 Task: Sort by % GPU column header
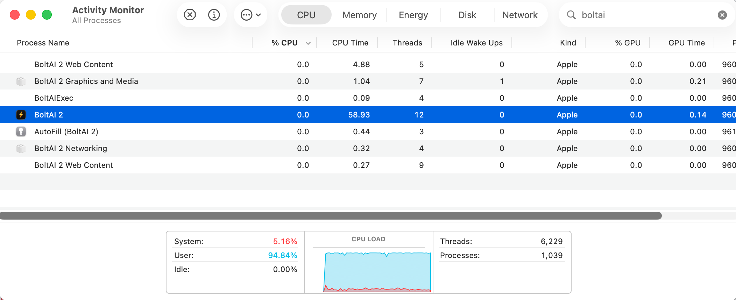(x=628, y=43)
